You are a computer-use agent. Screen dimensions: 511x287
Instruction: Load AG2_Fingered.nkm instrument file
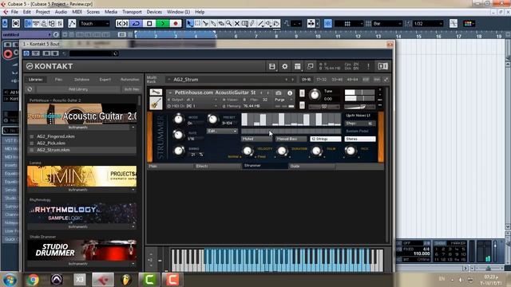[56, 136]
